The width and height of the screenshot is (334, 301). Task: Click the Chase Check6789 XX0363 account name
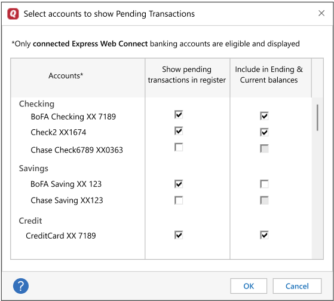click(77, 150)
